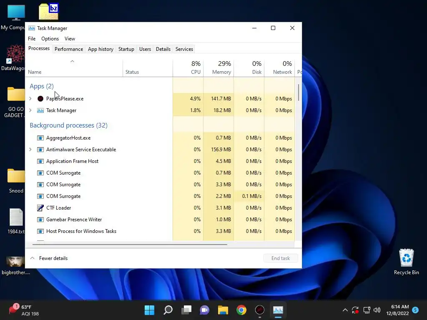427x320 pixels.
Task: Open the File menu
Action: point(32,39)
